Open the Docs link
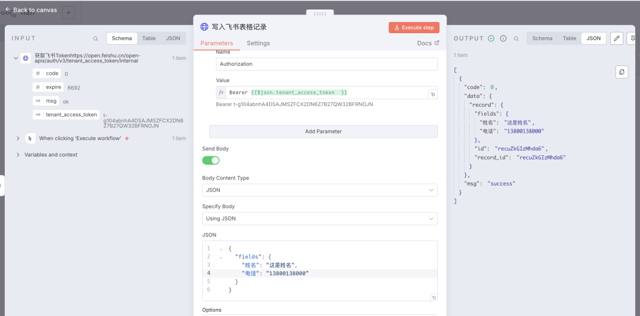 428,43
